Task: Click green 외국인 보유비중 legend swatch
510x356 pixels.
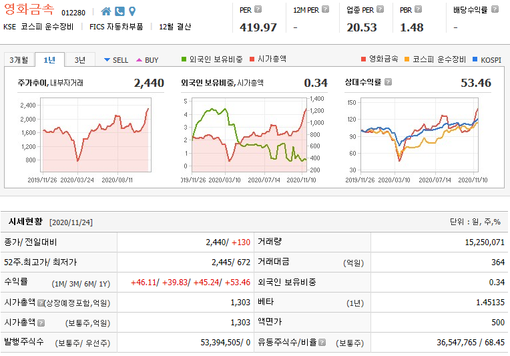Action: pyautogui.click(x=184, y=59)
